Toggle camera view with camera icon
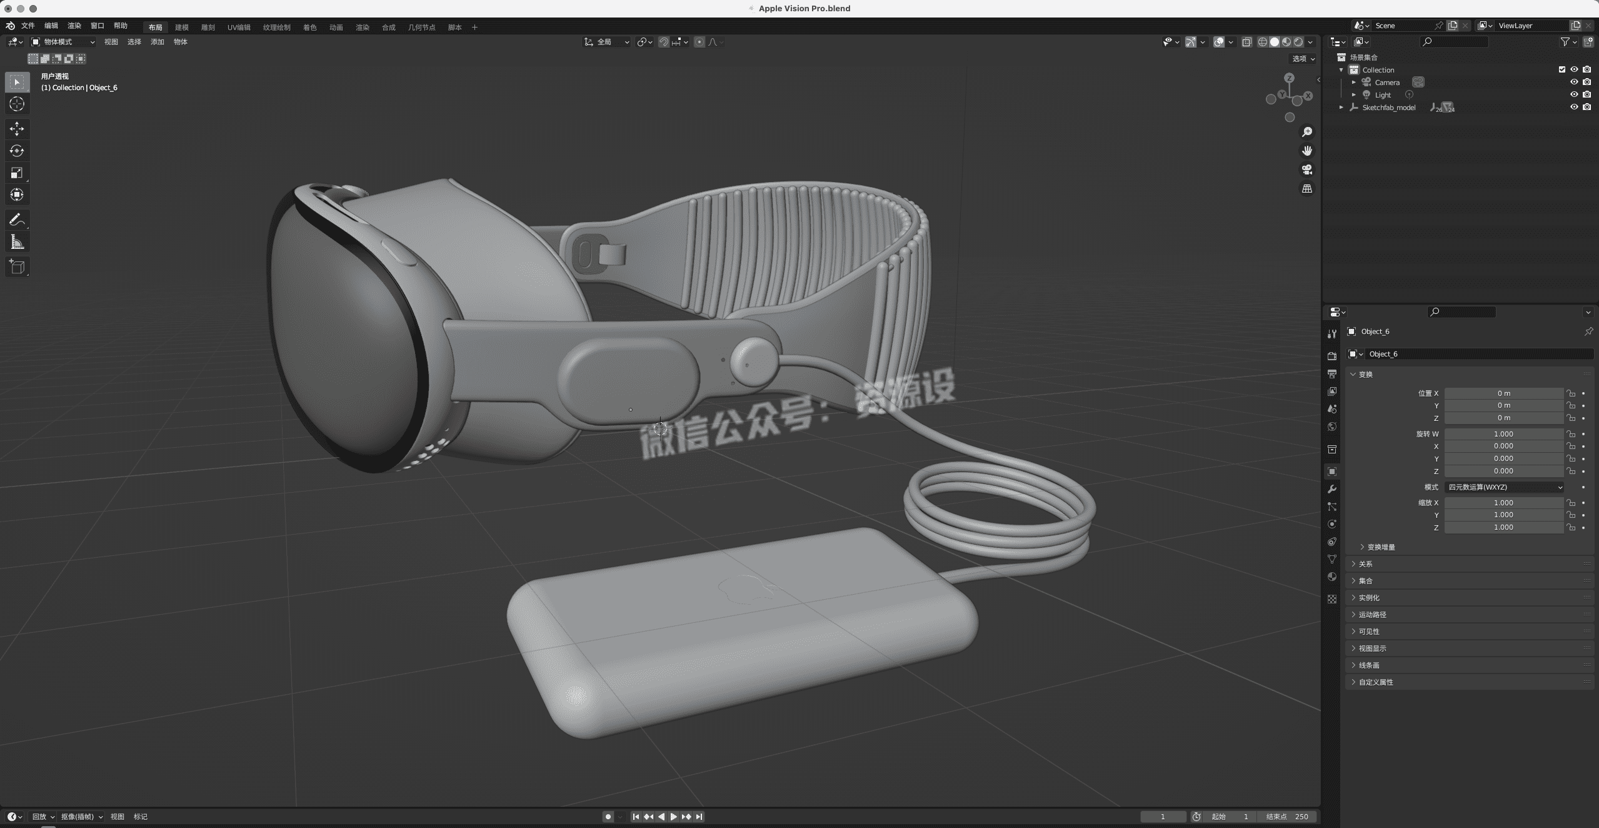The height and width of the screenshot is (828, 1599). (x=1307, y=169)
